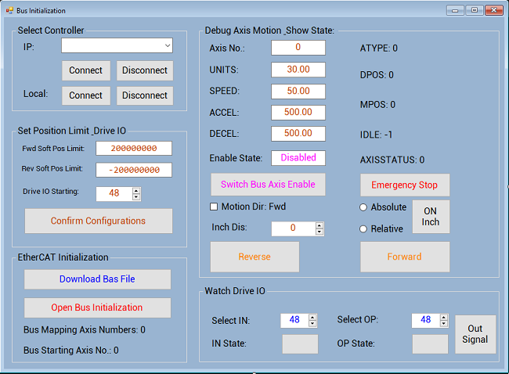Click Switch Bus Axis Enable button
This screenshot has width=509, height=374.
point(268,184)
